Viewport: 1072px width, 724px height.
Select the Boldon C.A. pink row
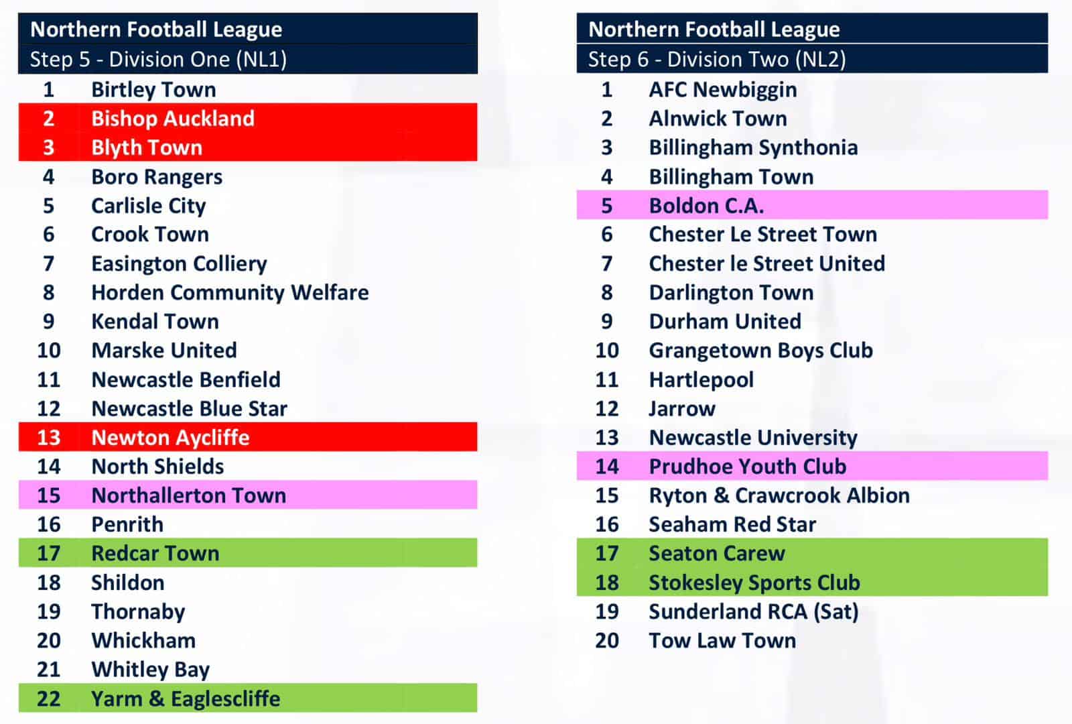coord(812,205)
